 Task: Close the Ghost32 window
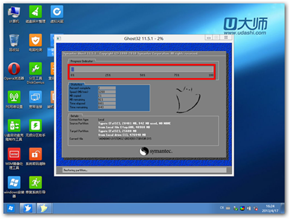coord(225,38)
